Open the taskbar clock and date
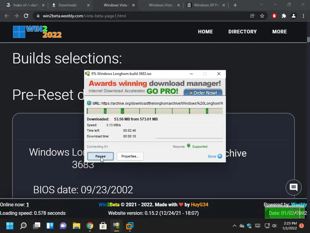The image size is (310, 233). click(290, 226)
